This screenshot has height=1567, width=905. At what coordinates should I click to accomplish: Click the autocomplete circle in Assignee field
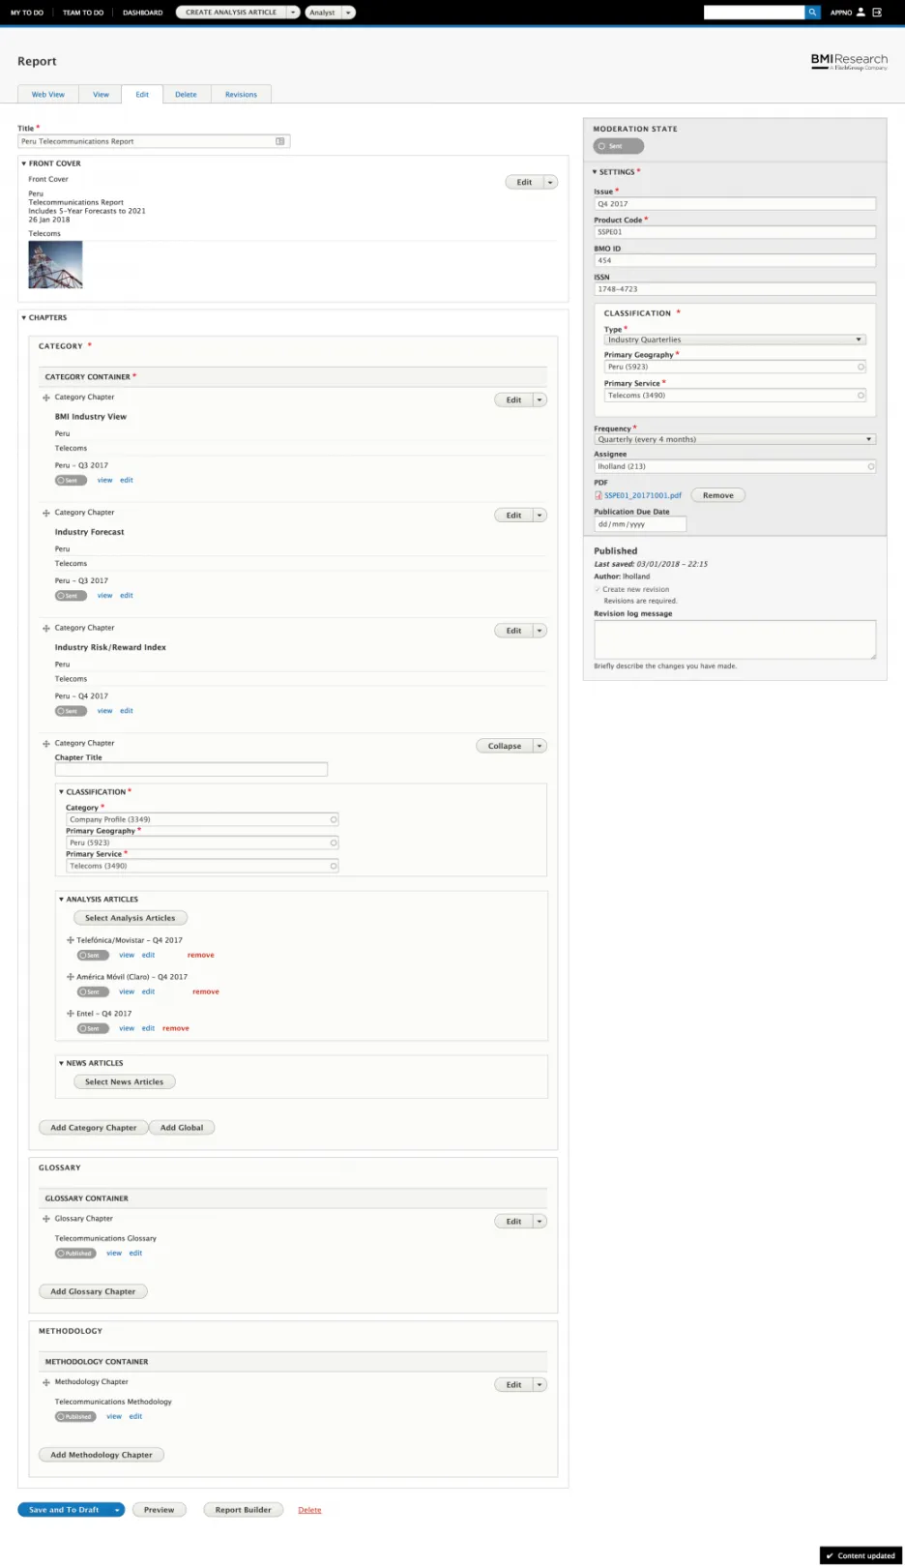(x=870, y=466)
